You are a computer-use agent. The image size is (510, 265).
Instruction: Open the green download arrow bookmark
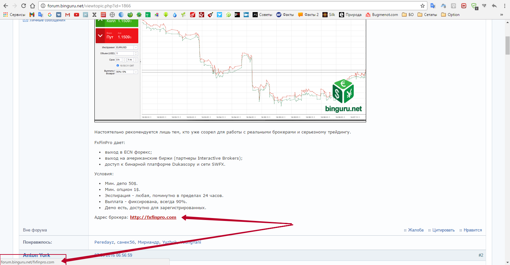[x=166, y=15]
